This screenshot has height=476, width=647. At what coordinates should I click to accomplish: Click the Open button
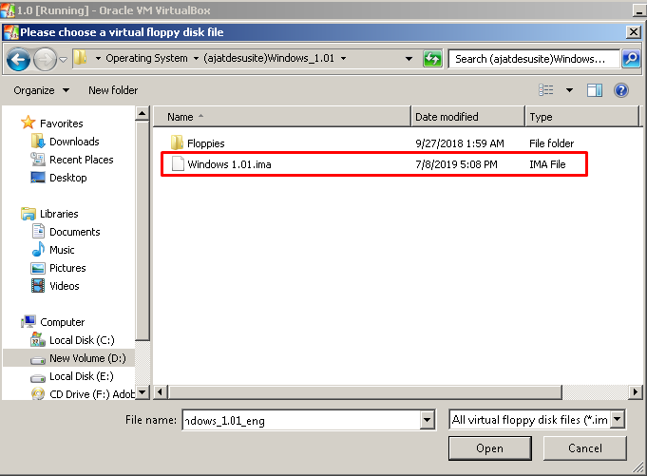[490, 448]
